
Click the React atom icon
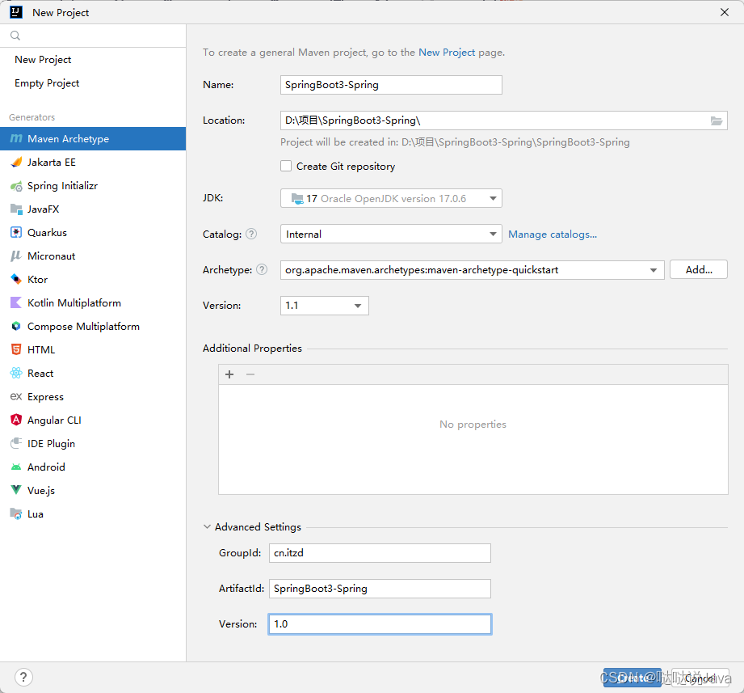16,373
